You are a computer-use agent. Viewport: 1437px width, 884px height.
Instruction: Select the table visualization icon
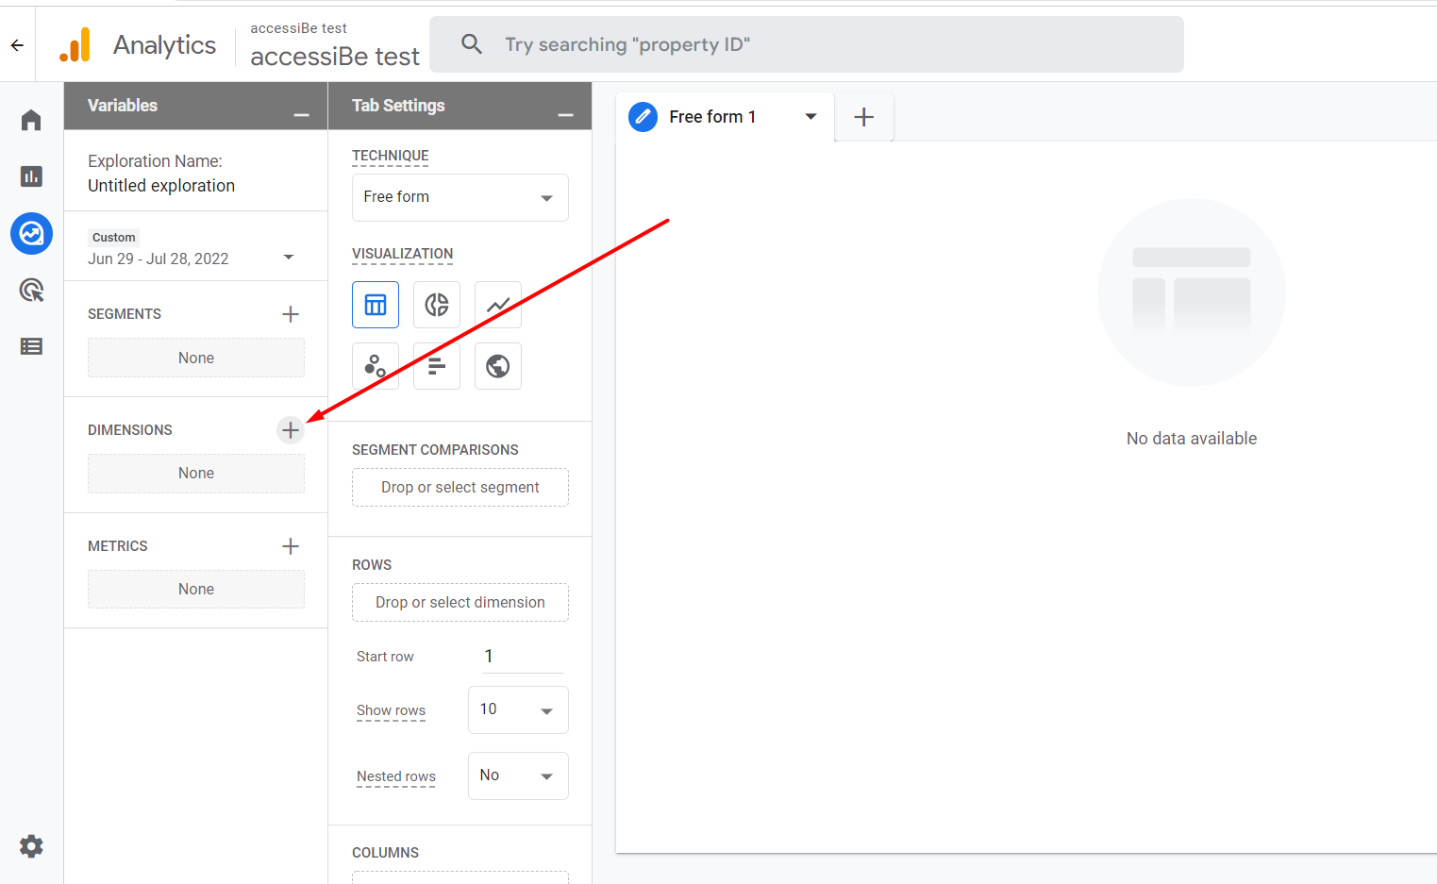tap(376, 305)
